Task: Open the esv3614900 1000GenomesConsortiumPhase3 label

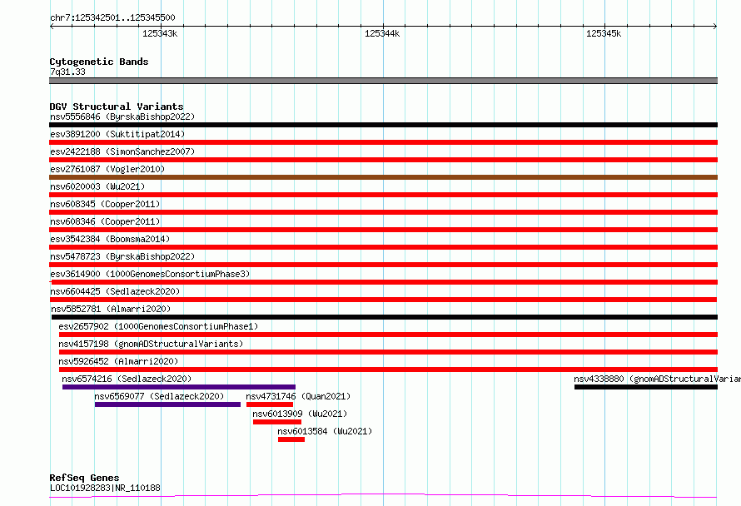Action: click(150, 274)
